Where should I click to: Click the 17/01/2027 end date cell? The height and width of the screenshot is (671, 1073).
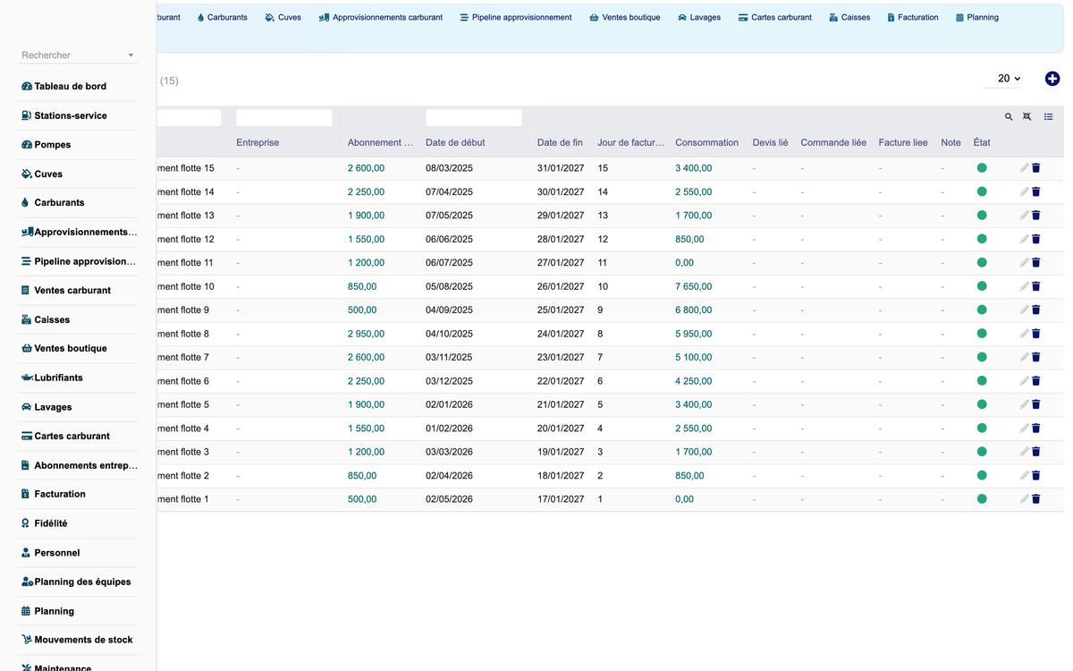561,499
